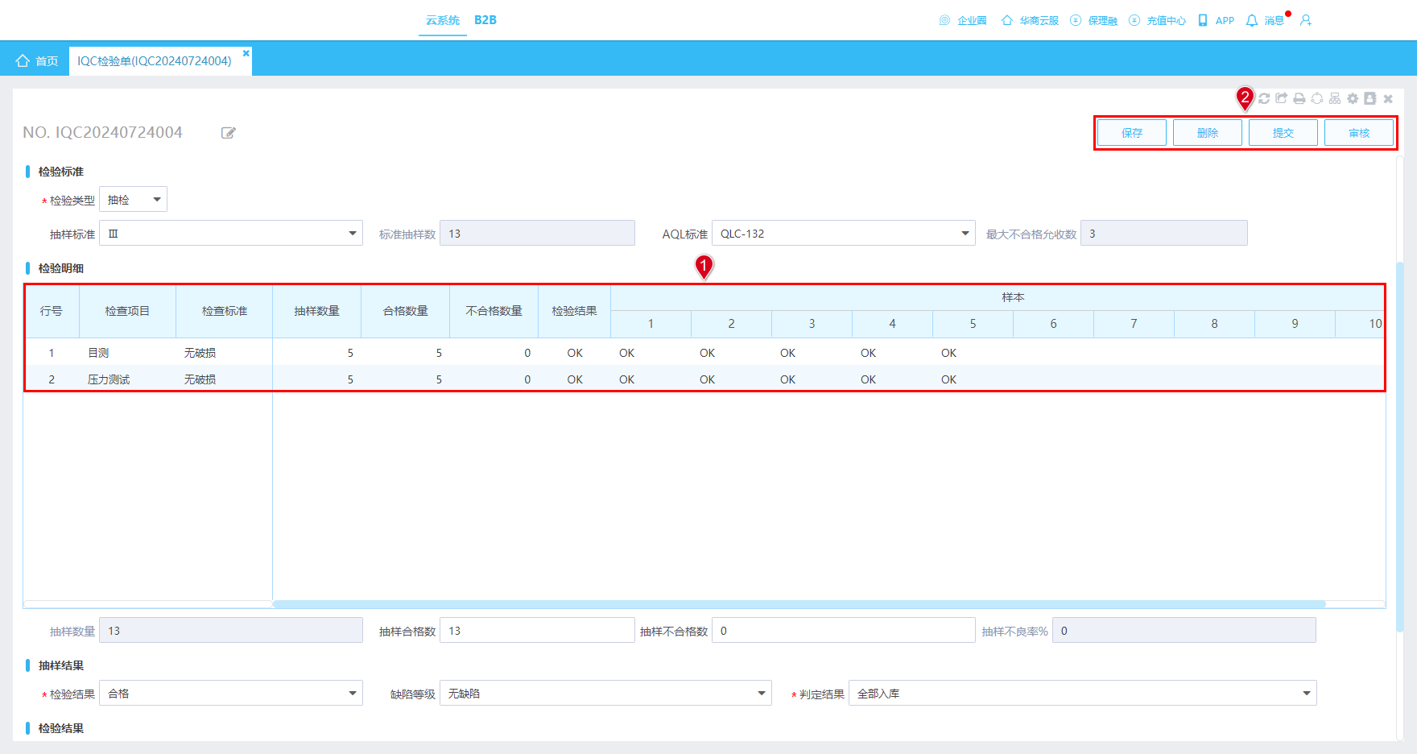Click the 检查项目 column header
The height and width of the screenshot is (754, 1417).
(x=127, y=311)
